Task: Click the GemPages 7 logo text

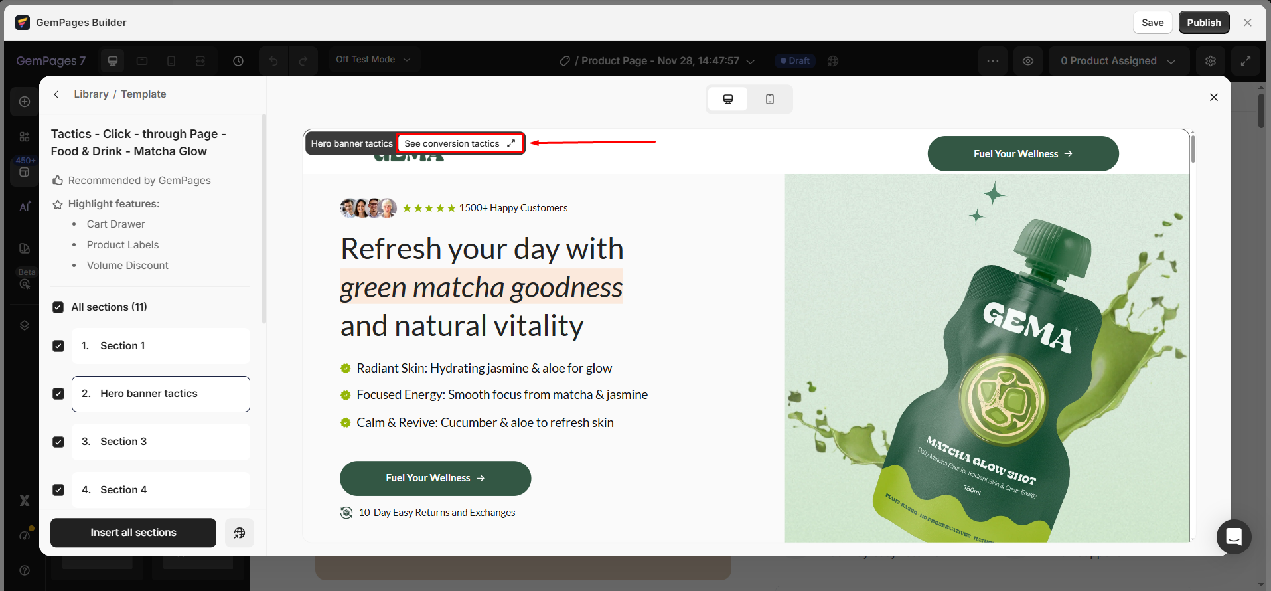Action: pos(51,61)
